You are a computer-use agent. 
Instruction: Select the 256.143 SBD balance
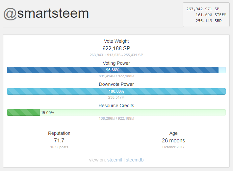(x=209, y=21)
